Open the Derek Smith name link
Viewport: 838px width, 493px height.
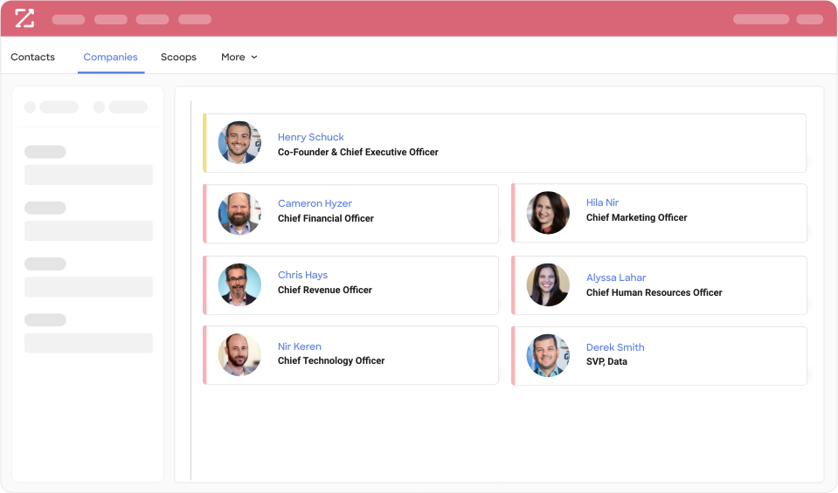tap(615, 347)
